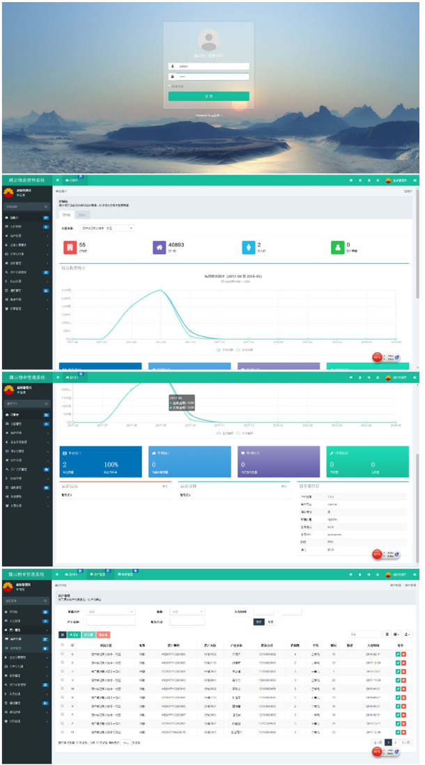425x765 pixels.
Task: Tick the remember-me checkbox on the login form
Action: [169, 86]
